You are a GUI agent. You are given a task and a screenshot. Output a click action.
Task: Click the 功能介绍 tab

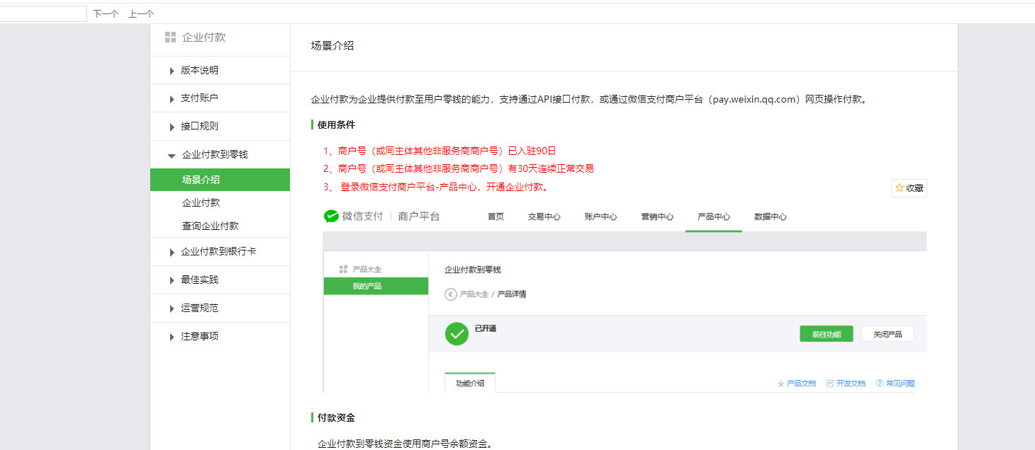pyautogui.click(x=470, y=383)
